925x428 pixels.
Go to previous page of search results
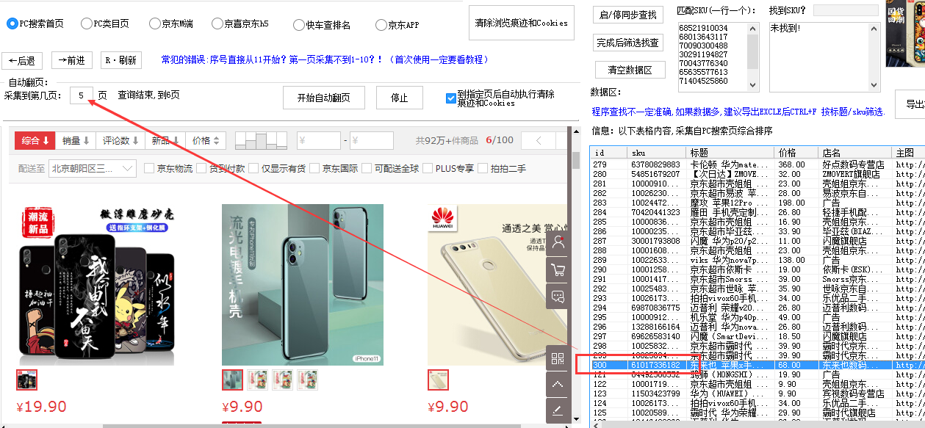[x=540, y=141]
